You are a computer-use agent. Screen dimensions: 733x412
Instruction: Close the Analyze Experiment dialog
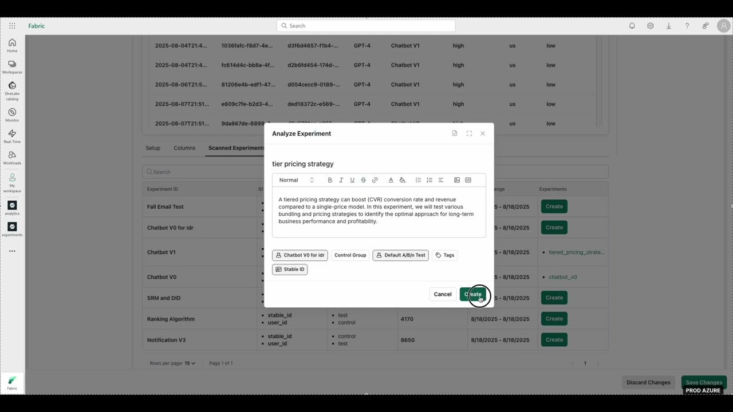[483, 133]
